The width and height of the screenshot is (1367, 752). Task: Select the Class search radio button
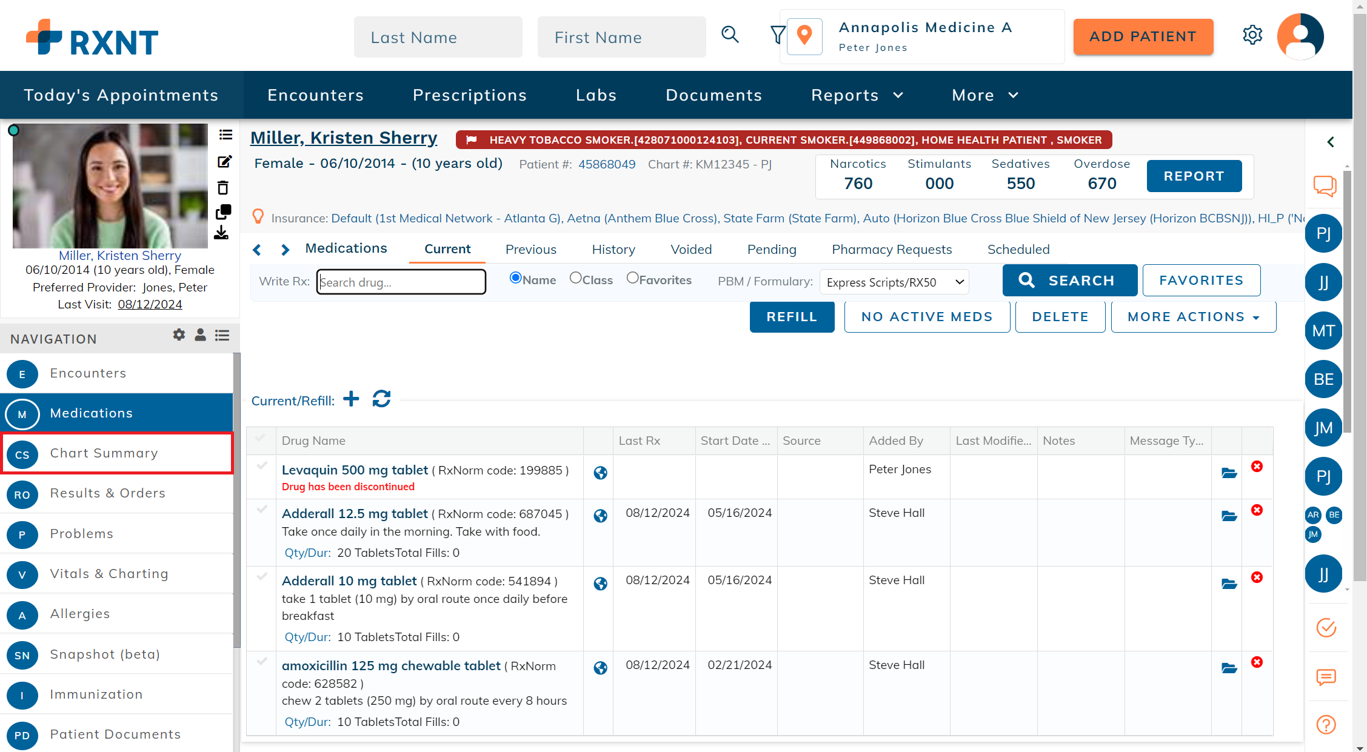575,278
